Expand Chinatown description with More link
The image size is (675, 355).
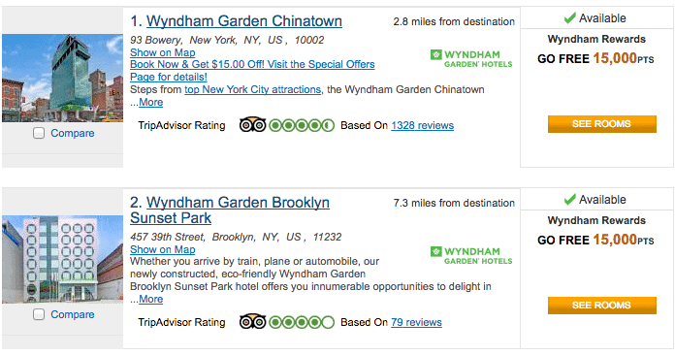(150, 102)
